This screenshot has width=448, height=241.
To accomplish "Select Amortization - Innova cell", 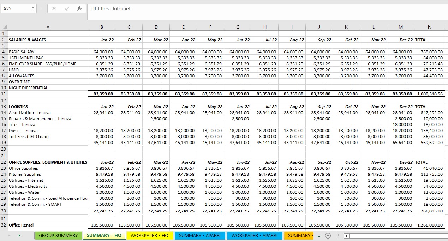I will (x=48, y=113).
